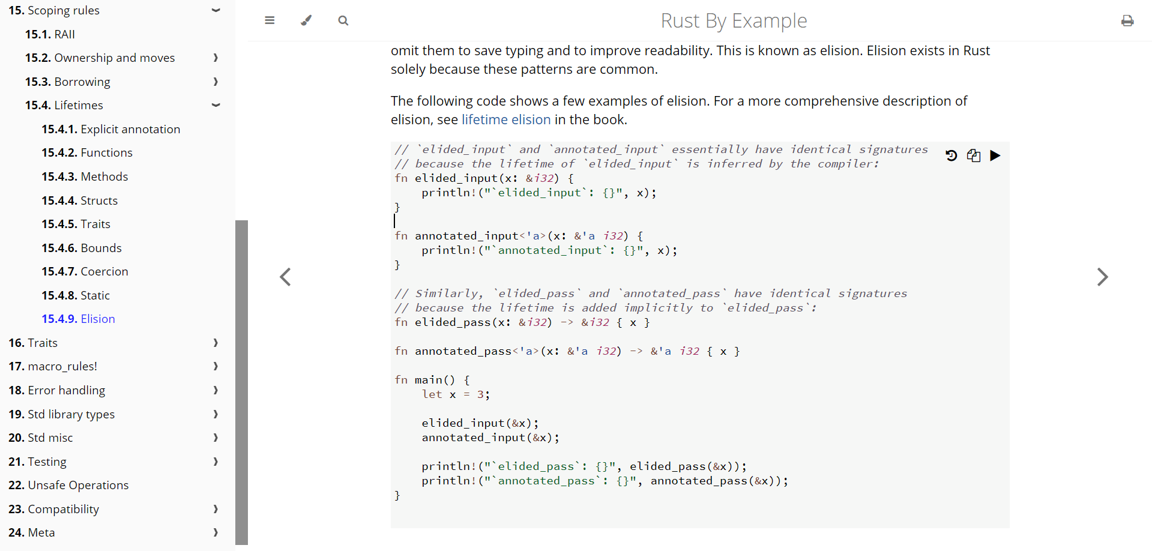Viewport: 1152px width, 551px height.
Task: Click code line 'annotated_input(&x);'
Action: [x=490, y=438]
